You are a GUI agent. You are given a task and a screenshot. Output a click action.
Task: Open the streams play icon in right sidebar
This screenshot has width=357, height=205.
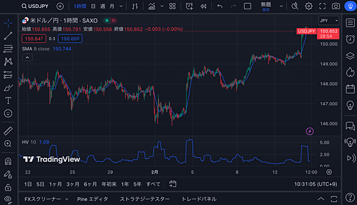(351, 158)
